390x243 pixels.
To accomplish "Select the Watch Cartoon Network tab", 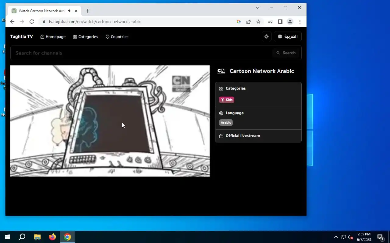I will [x=45, y=11].
